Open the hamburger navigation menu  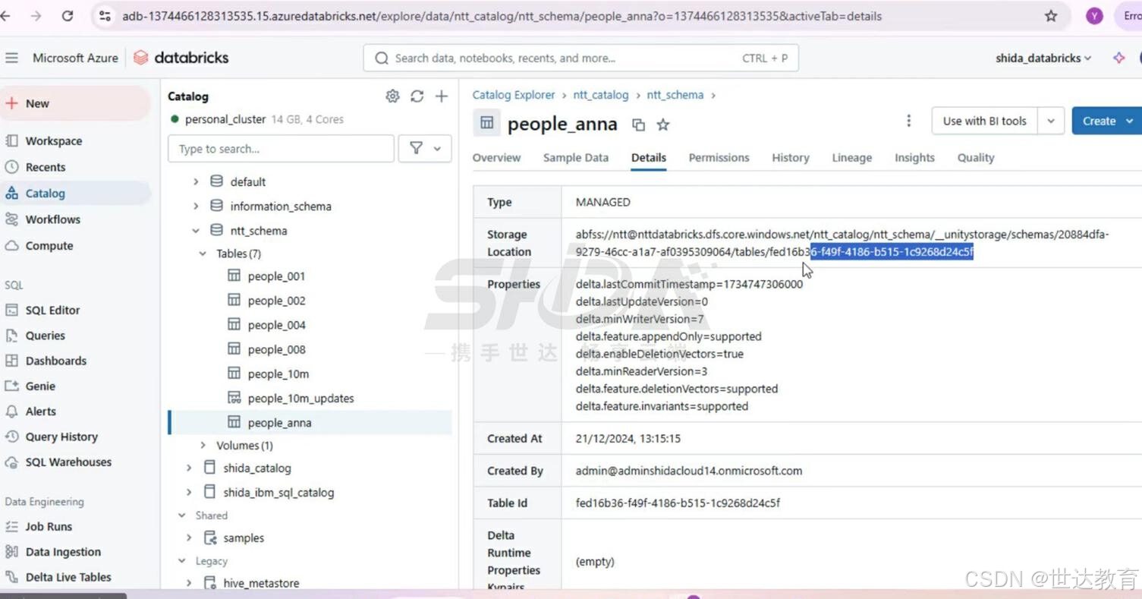11,58
